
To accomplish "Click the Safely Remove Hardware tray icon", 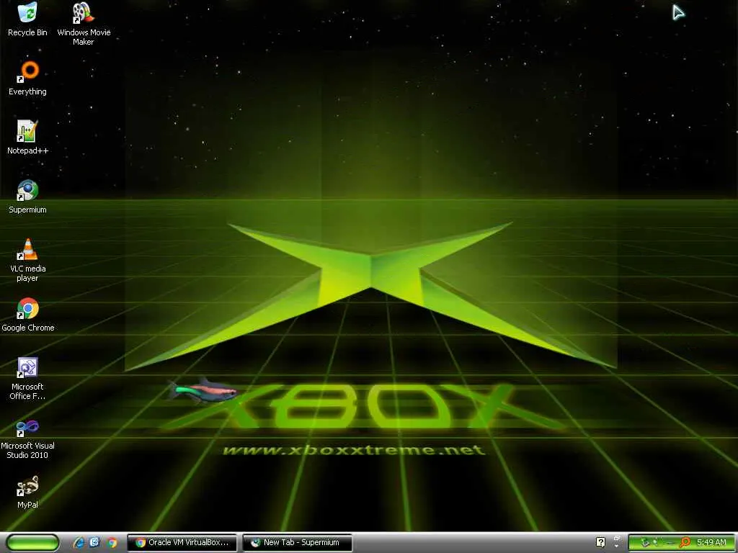I will tap(645, 543).
